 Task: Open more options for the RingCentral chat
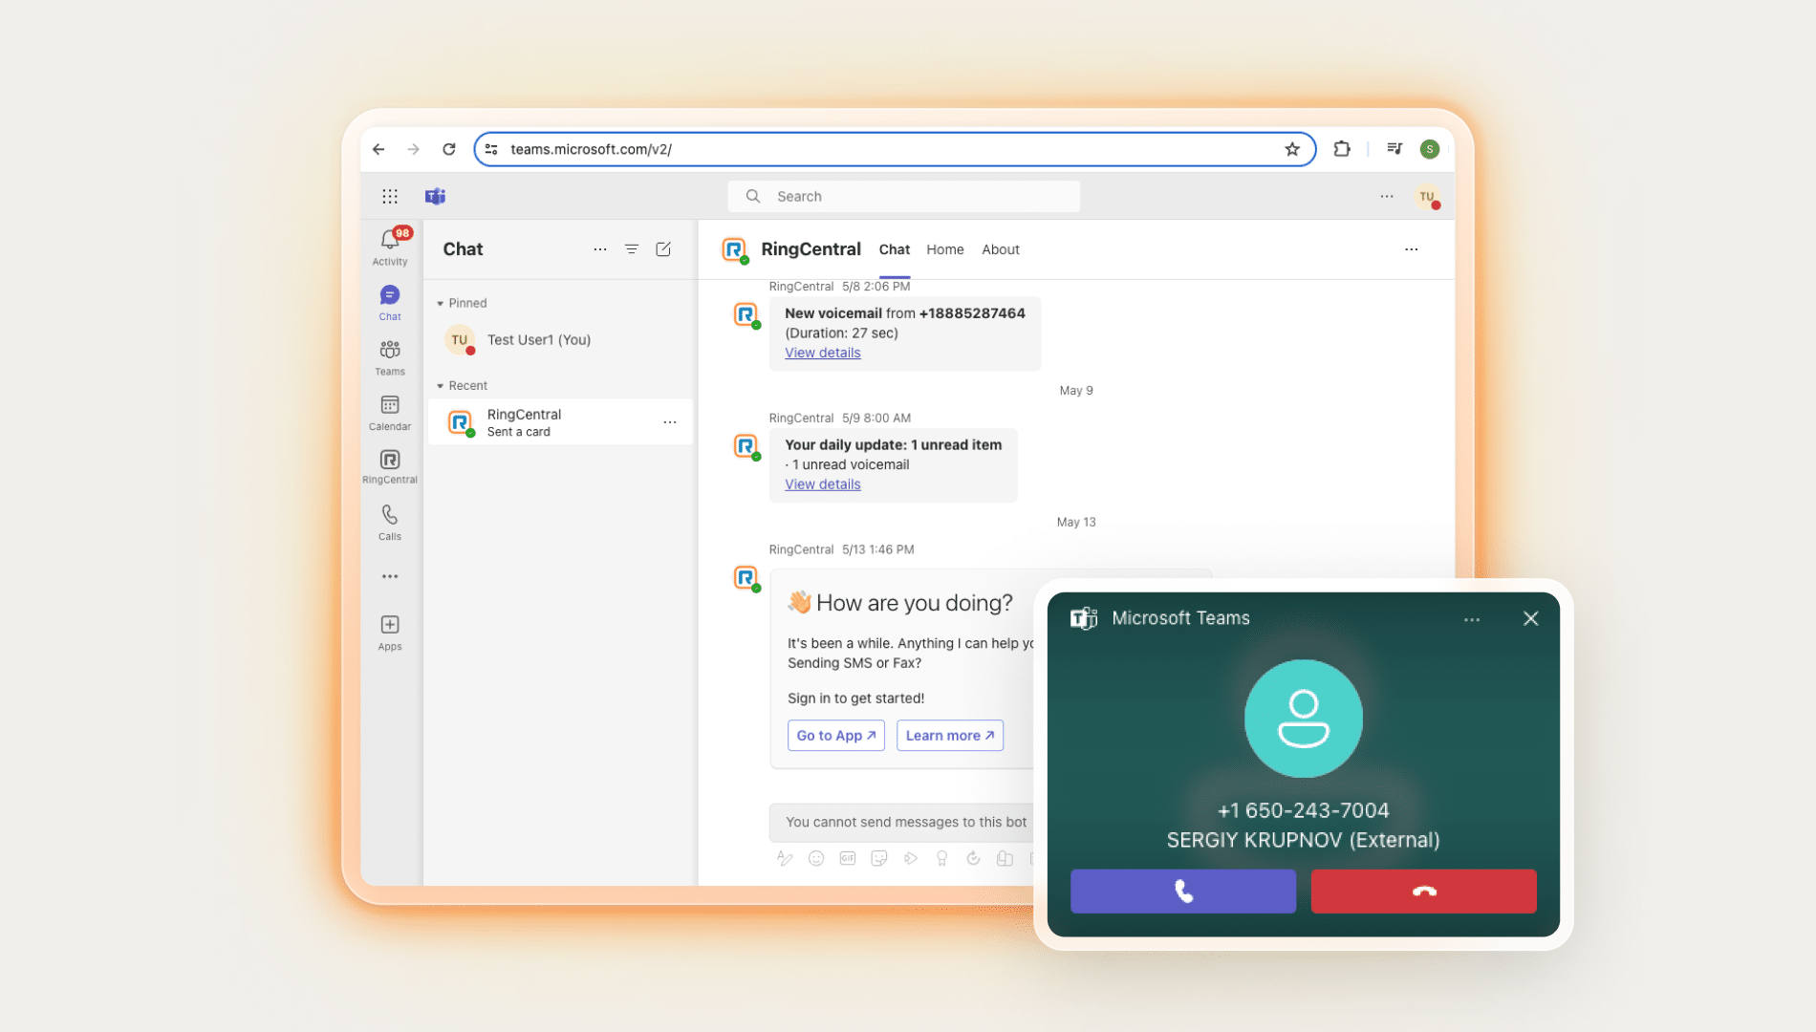coord(669,421)
